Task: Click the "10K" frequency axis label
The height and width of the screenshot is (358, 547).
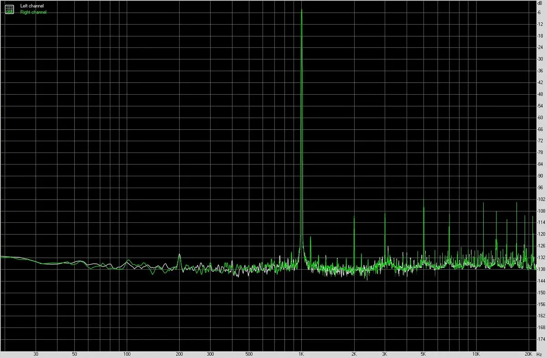Action: pyautogui.click(x=476, y=354)
